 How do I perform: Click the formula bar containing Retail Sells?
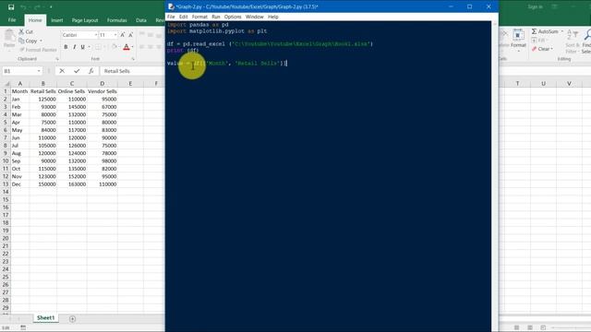[x=133, y=71]
